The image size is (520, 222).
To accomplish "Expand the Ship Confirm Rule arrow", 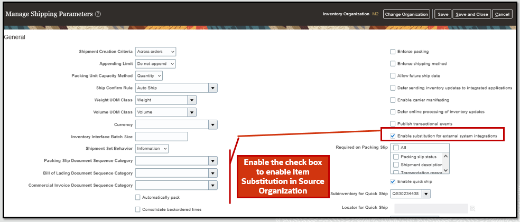I will click(x=213, y=88).
